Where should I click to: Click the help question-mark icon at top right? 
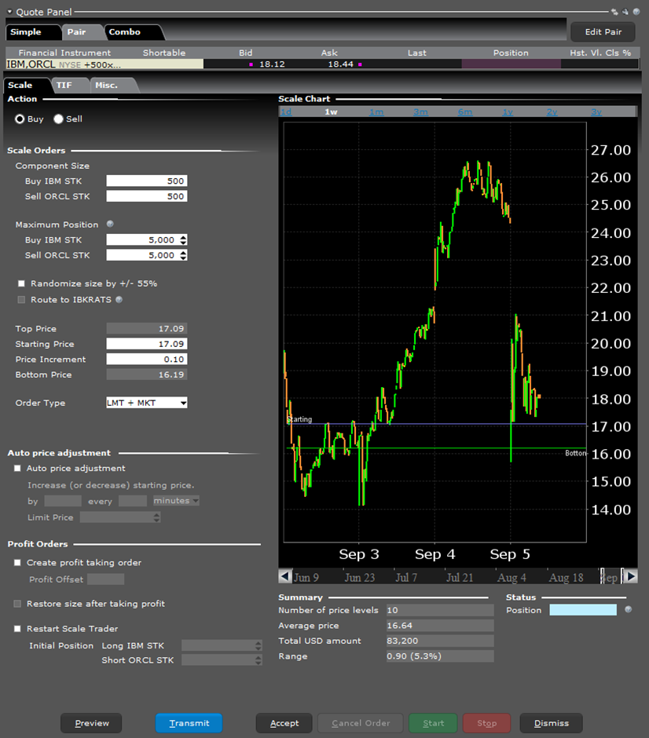click(x=636, y=12)
